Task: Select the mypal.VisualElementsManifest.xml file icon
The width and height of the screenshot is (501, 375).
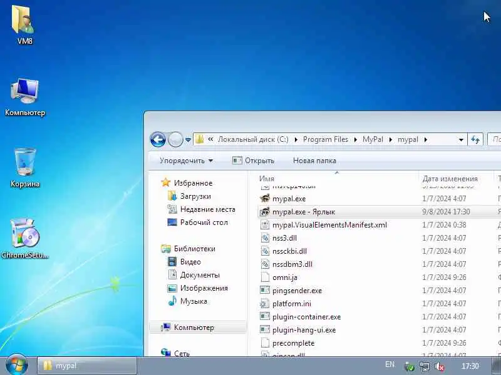Action: coord(265,225)
